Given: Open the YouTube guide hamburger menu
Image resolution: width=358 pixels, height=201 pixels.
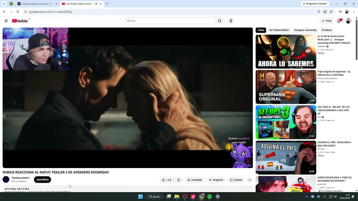Looking at the screenshot, I should point(6,21).
